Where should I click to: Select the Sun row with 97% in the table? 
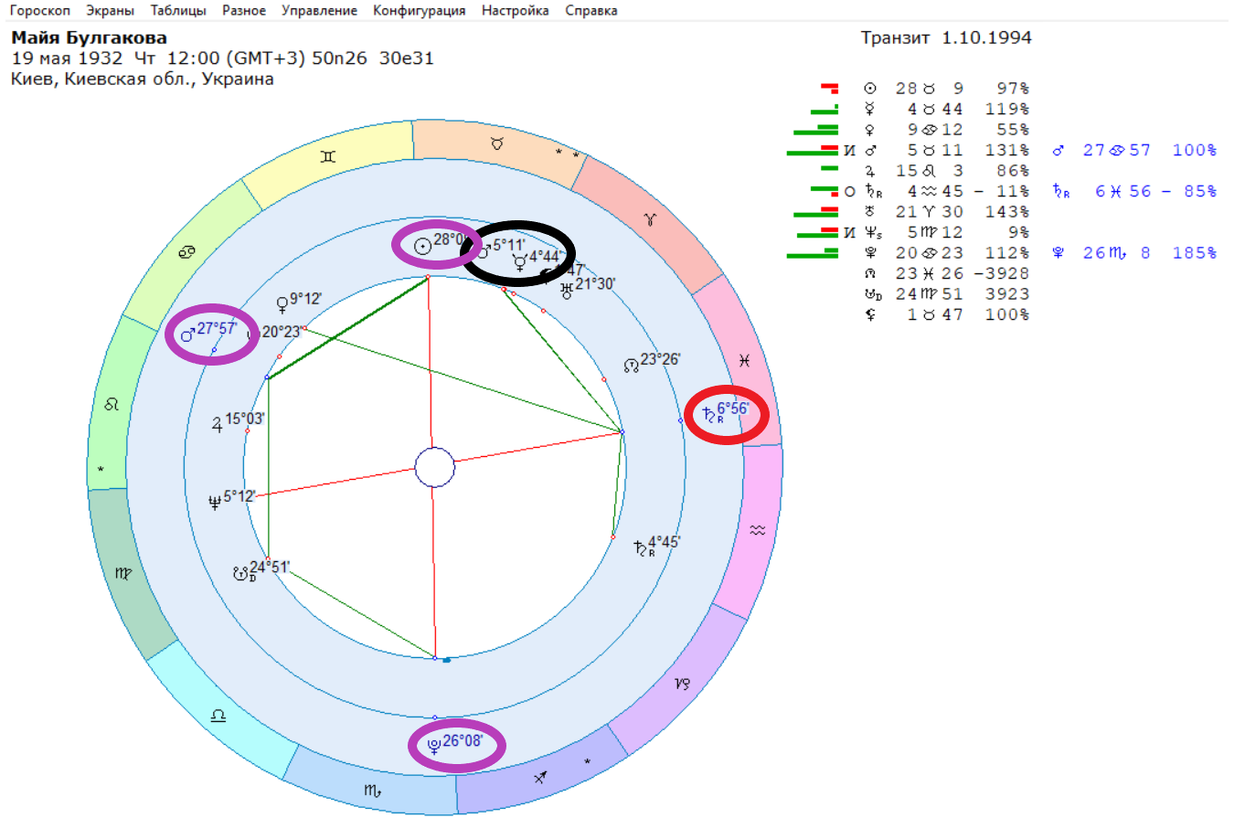click(947, 89)
